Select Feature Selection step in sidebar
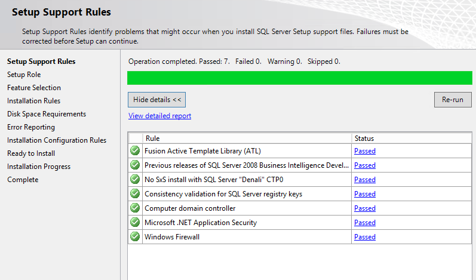 [34, 88]
